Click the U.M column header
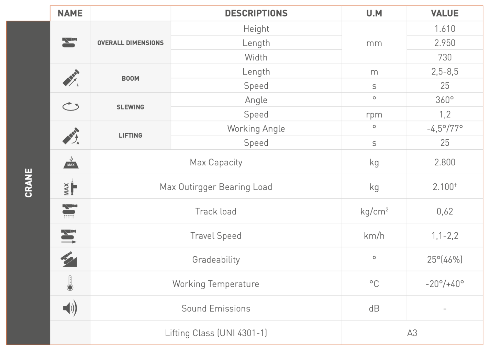This screenshot has height=349, width=490. (374, 13)
